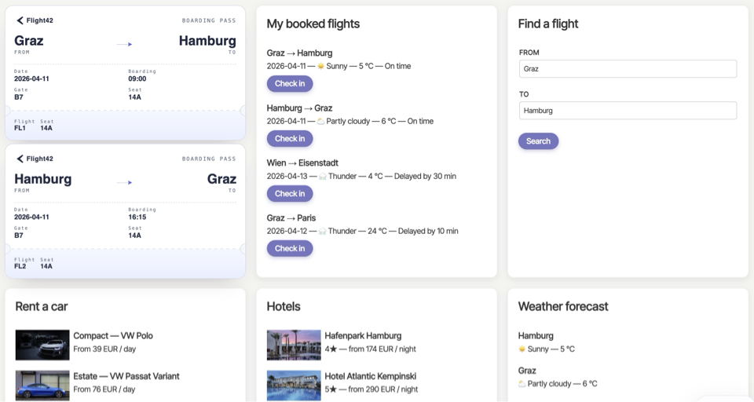Click back chevron on Graz to Hamburg pass
The height and width of the screenshot is (402, 754).
pos(20,20)
